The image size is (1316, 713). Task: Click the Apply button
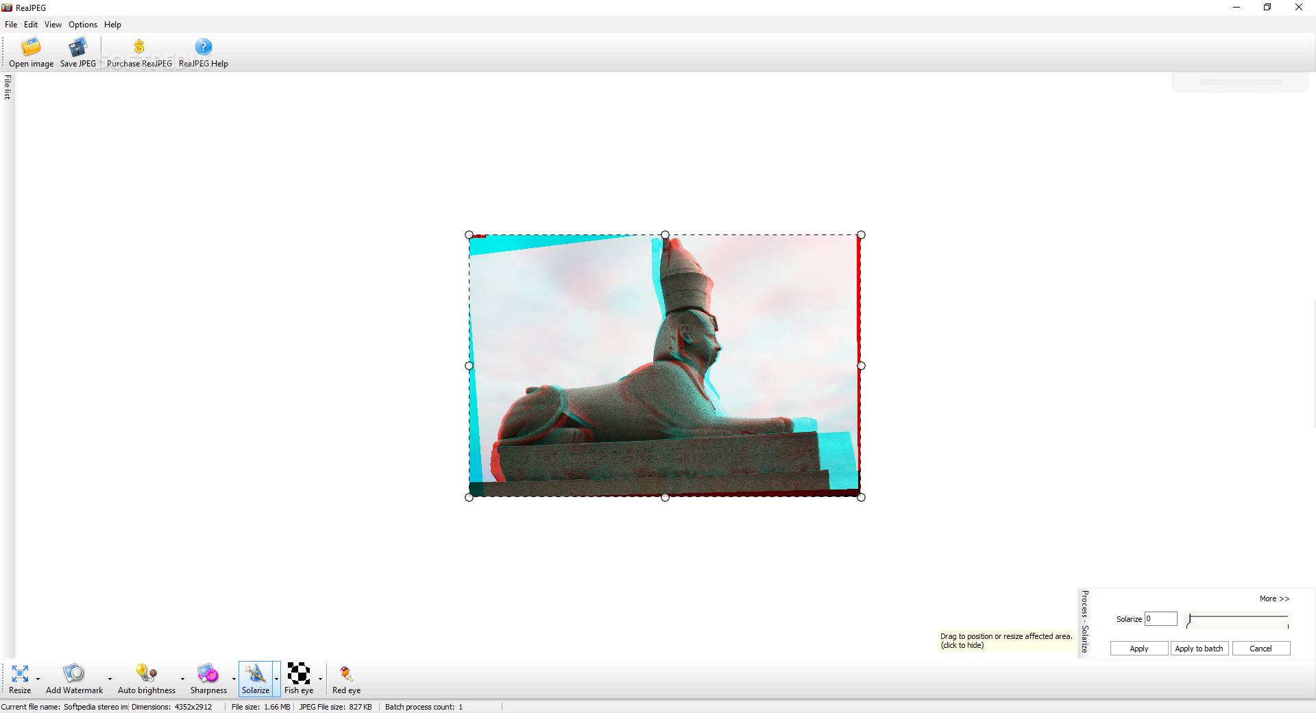click(x=1139, y=649)
